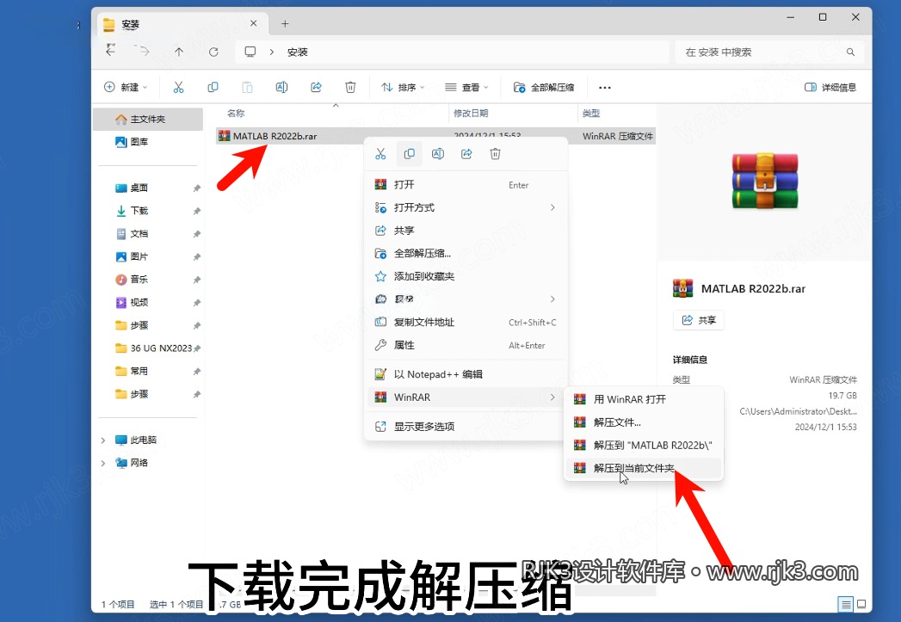This screenshot has width=901, height=622.
Task: Expand the 网络 tree node
Action: click(x=103, y=463)
